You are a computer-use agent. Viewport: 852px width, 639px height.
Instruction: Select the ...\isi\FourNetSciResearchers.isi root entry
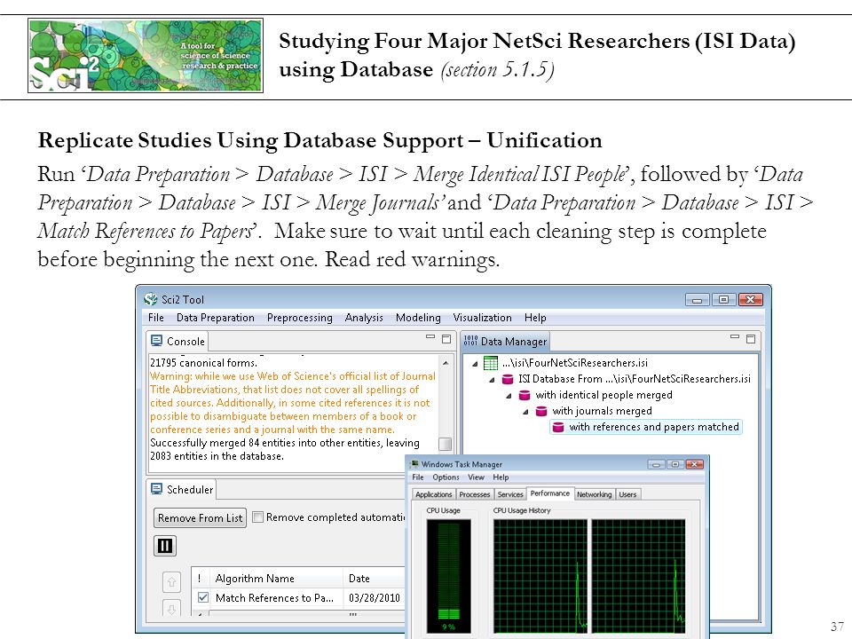(574, 362)
